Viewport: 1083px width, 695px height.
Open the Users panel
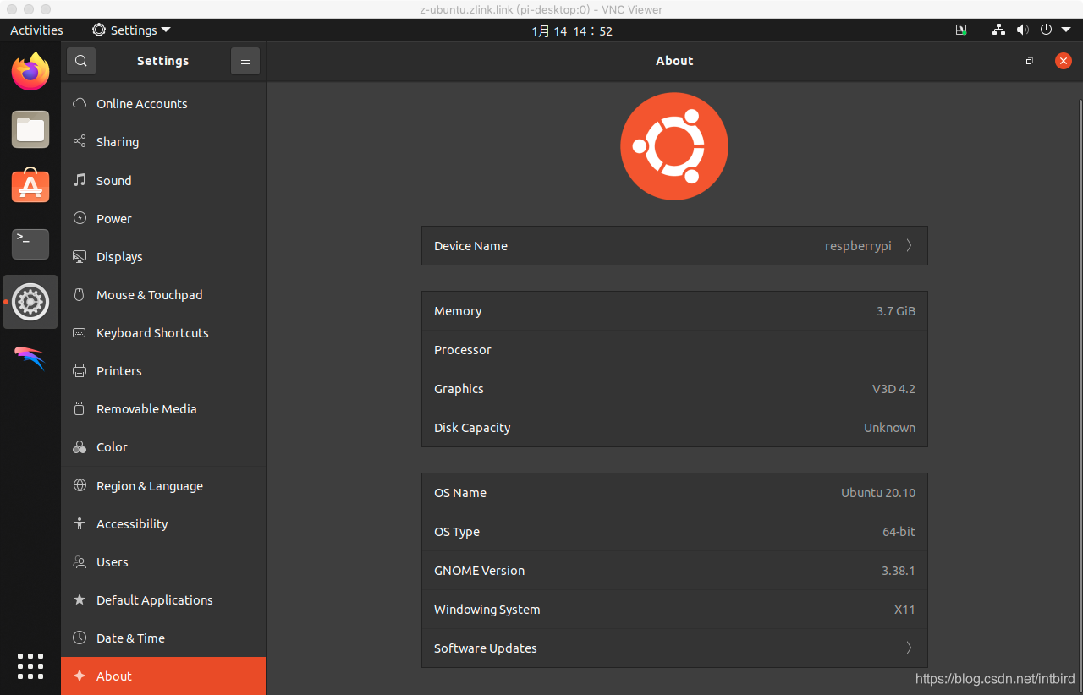(163, 561)
